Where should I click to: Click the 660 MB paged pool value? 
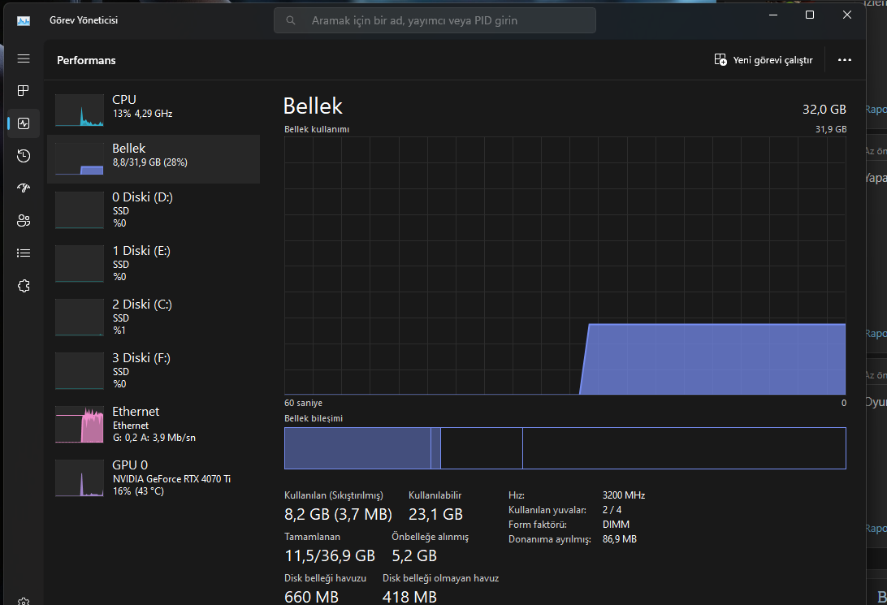tap(311, 597)
